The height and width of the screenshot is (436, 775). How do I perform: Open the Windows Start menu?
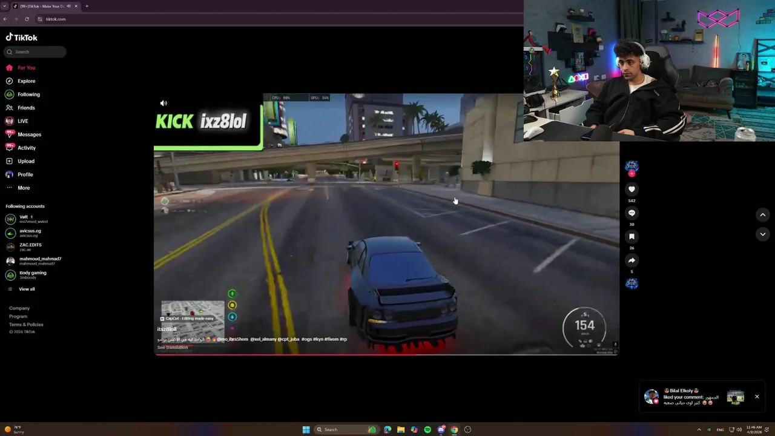click(306, 430)
